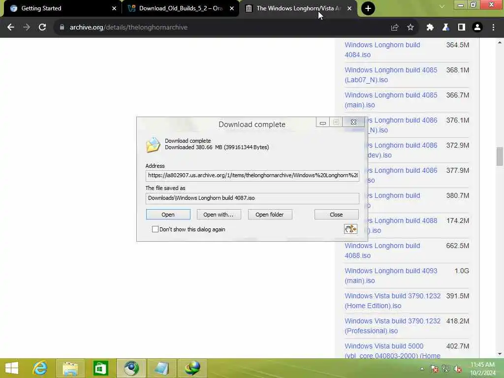The height and width of the screenshot is (378, 504).
Task: Choose Open with... in download dialog
Action: coord(219,215)
